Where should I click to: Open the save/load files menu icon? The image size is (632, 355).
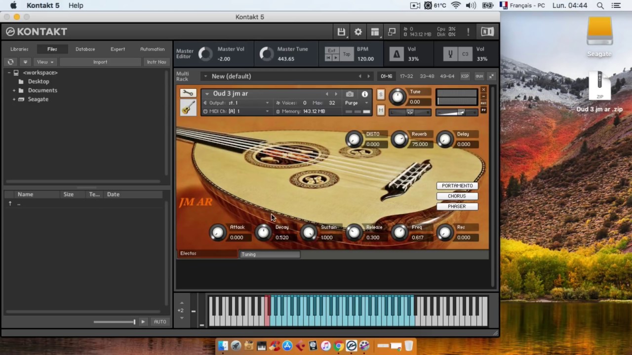coord(341,32)
